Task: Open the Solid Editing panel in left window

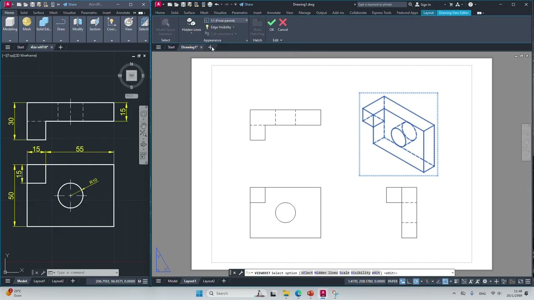Action: tap(44, 25)
